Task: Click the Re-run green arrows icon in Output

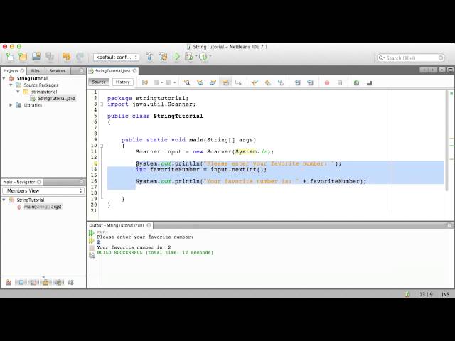Action: 92,233
